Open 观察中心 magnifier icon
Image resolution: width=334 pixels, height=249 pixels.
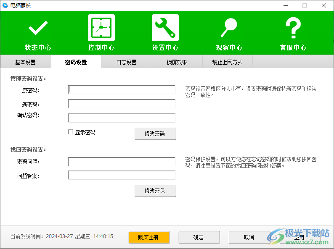229,29
